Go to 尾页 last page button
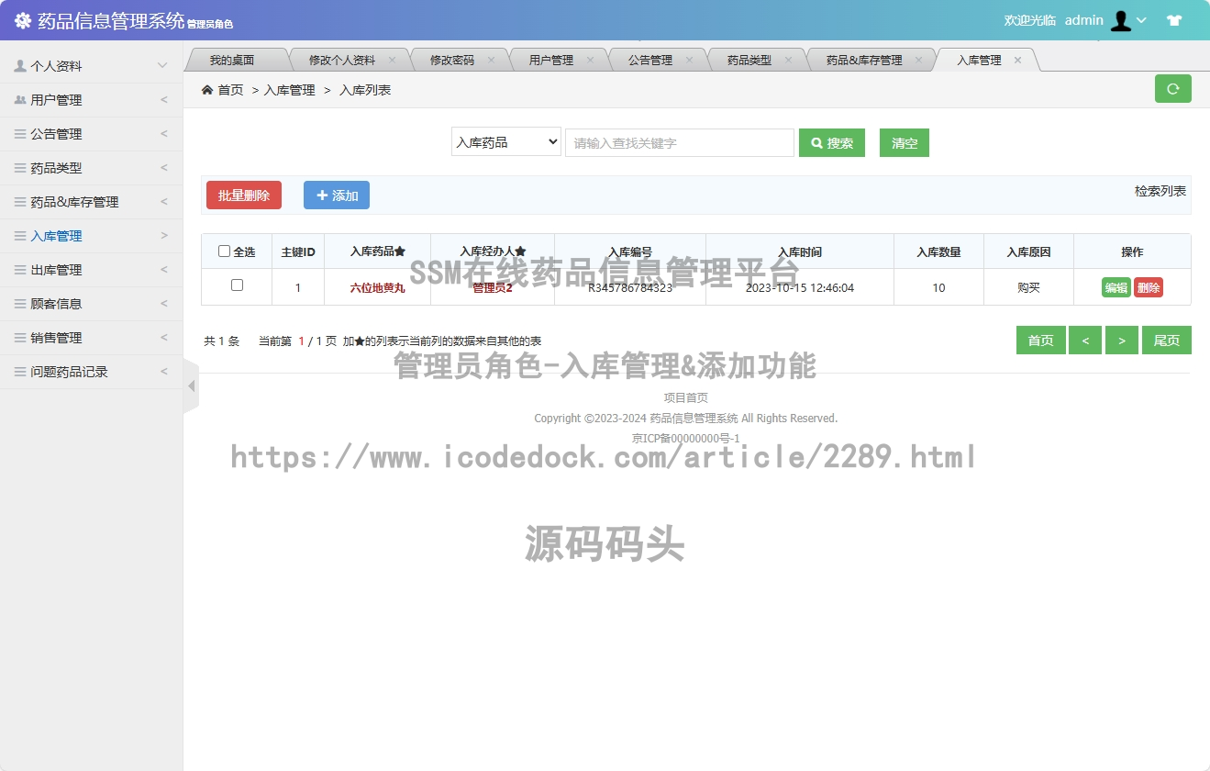 [x=1167, y=341]
